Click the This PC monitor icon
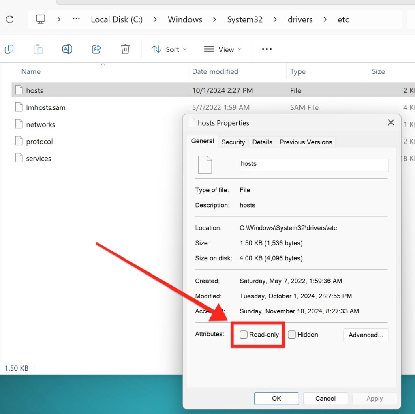The width and height of the screenshot is (415, 414). [x=41, y=19]
